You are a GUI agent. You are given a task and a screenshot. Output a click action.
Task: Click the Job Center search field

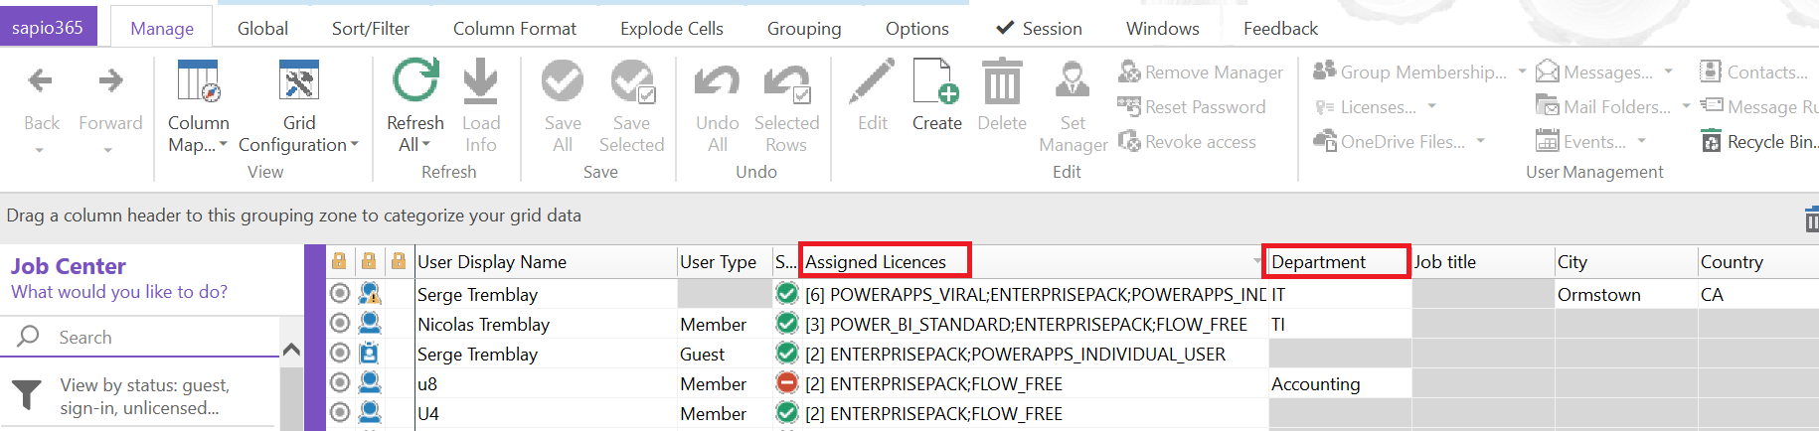[149, 338]
